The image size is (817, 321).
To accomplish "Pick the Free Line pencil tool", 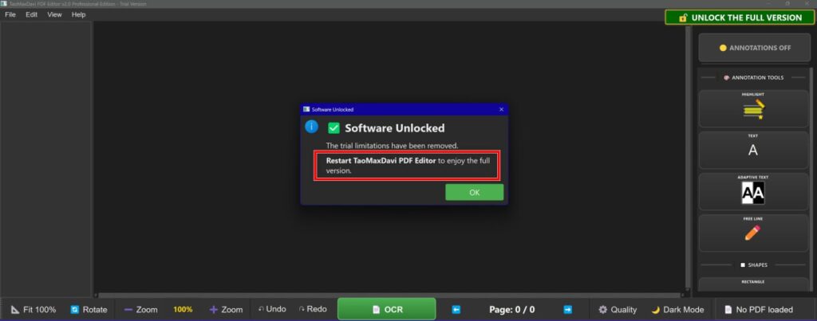I will pos(753,232).
